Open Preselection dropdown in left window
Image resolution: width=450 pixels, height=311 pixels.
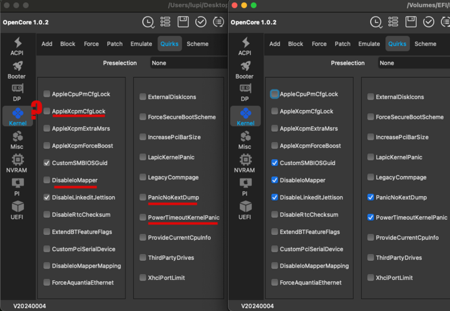pyautogui.click(x=188, y=63)
